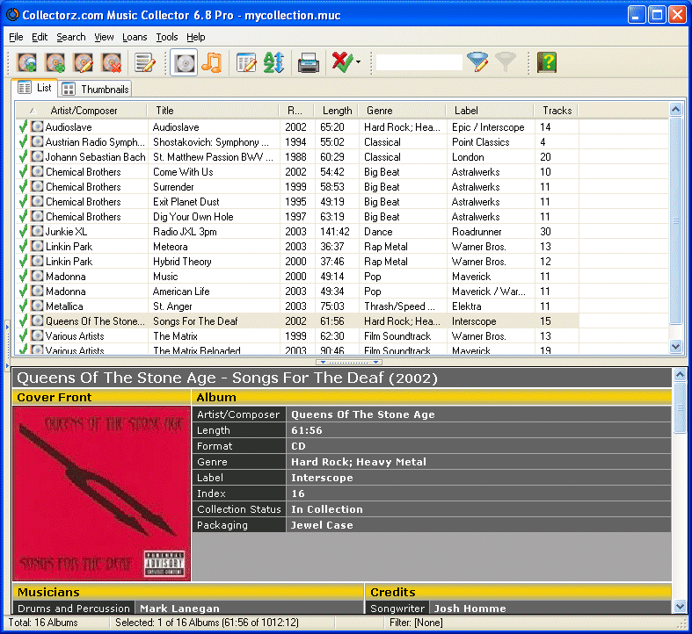The height and width of the screenshot is (634, 692).
Task: Open the Edit menu
Action: 40,37
